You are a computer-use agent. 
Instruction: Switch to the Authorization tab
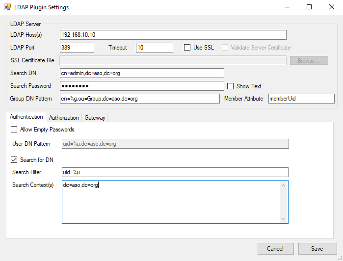64,118
